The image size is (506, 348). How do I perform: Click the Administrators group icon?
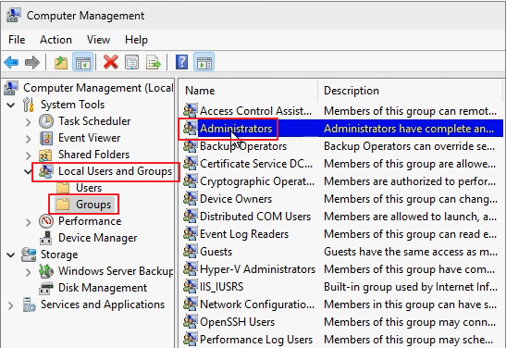190,128
